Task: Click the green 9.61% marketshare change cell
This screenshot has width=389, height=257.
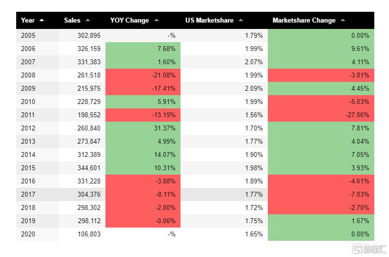Action: tap(321, 49)
